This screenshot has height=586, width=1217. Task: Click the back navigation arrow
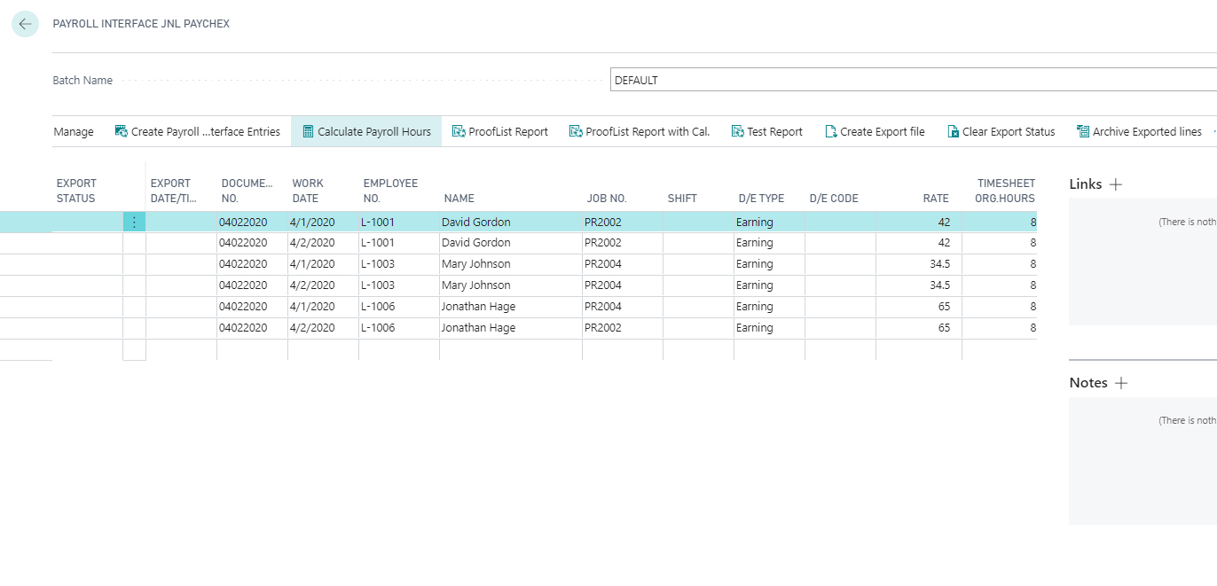(x=24, y=24)
